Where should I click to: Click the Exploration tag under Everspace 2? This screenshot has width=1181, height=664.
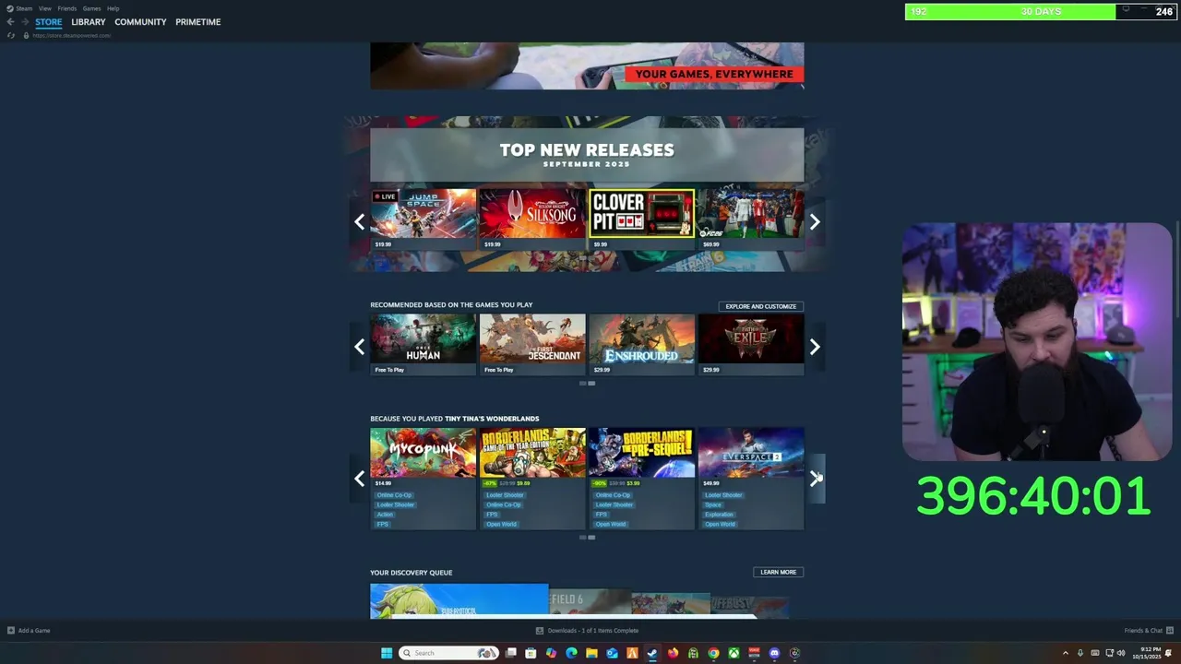point(719,515)
